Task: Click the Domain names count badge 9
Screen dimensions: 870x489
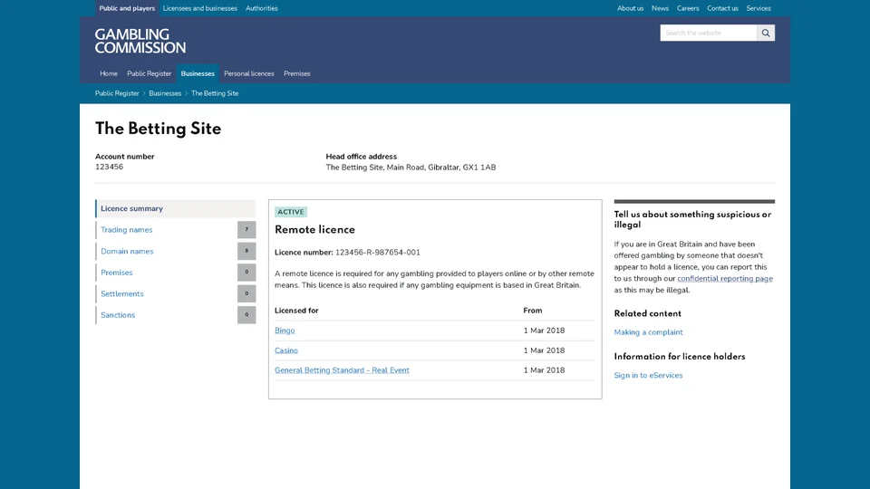Action: point(246,251)
